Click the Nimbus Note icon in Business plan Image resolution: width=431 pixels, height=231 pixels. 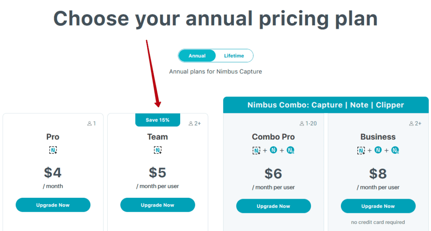tap(378, 150)
